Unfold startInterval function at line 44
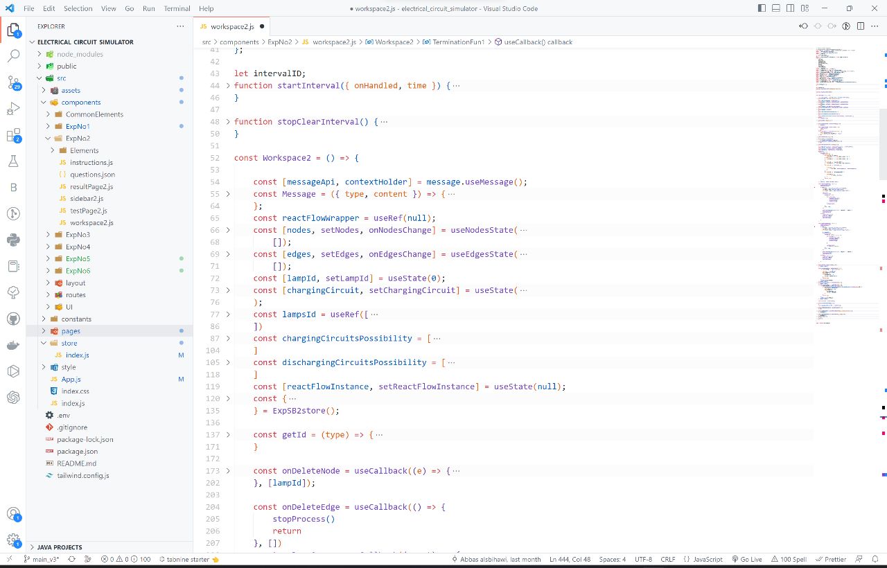Screen dimensions: 887x568 point(229,85)
